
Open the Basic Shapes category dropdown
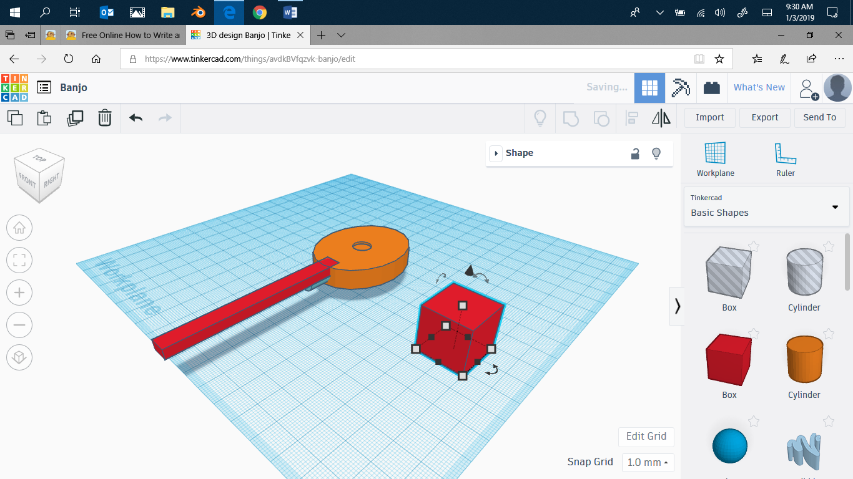(x=767, y=206)
